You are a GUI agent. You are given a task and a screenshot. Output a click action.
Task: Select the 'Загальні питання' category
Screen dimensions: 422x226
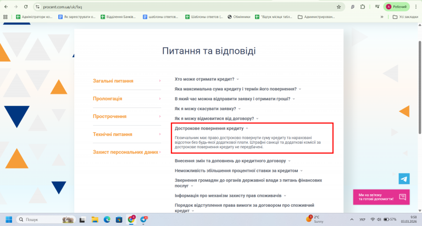127,81
